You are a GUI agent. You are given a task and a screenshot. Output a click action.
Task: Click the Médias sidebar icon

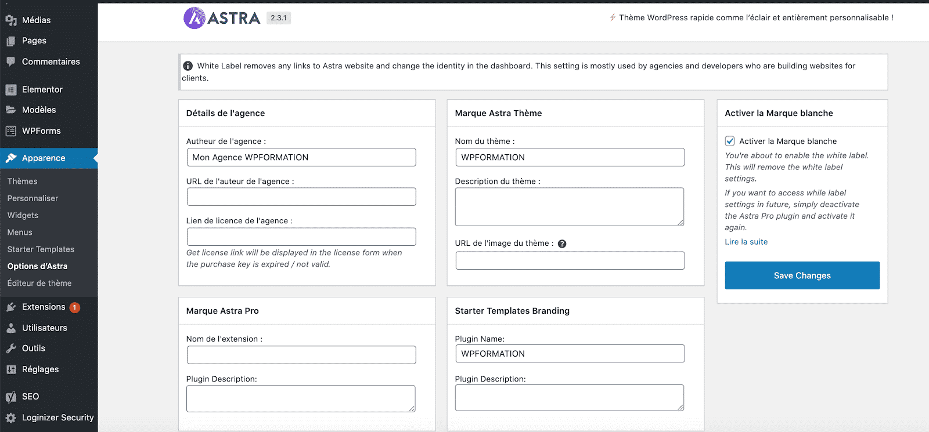pyautogui.click(x=11, y=20)
